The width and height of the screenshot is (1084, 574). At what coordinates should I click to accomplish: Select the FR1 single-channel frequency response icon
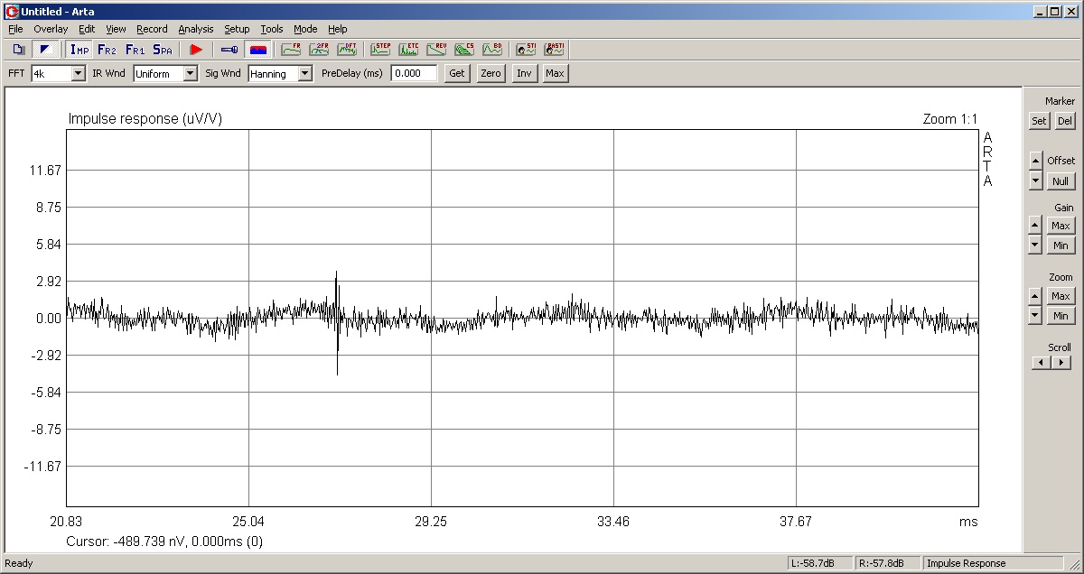tap(135, 50)
